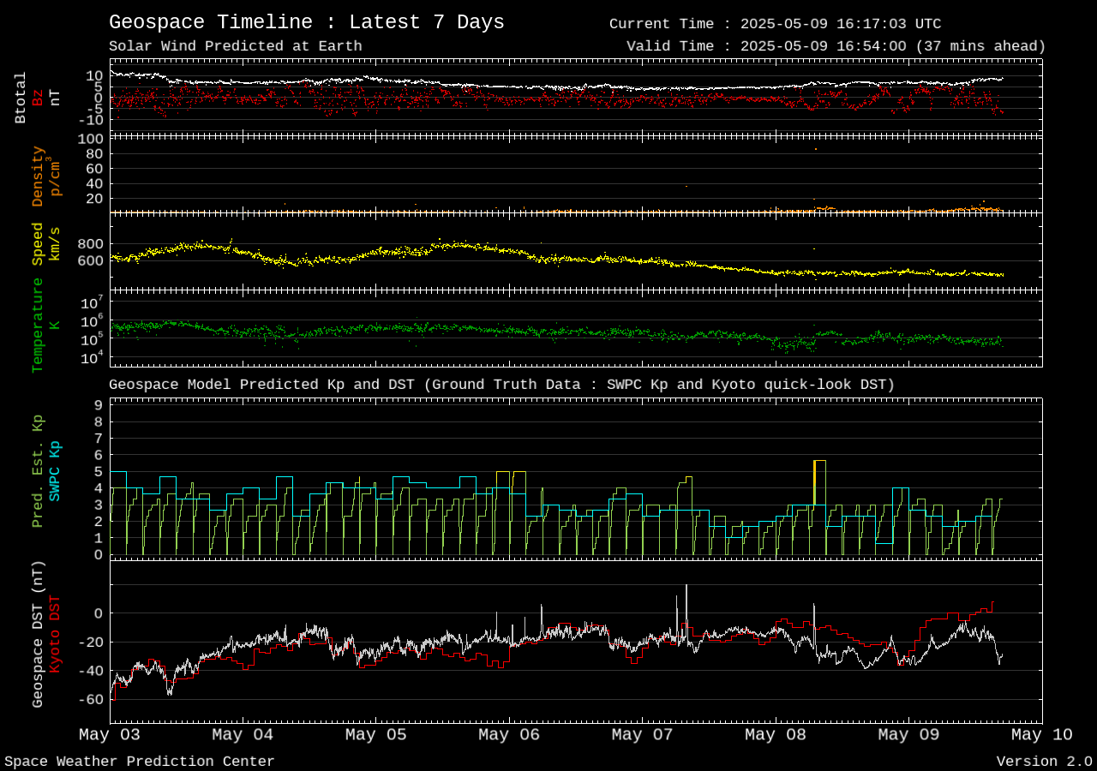Viewport: 1097px width, 771px height.
Task: Click the 800 tick on the Speed axis
Action: [91, 244]
